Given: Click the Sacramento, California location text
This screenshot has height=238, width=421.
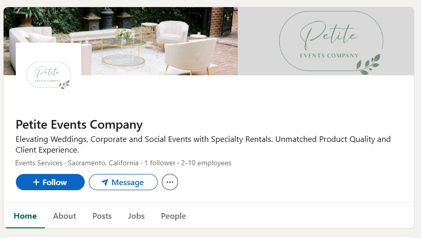Looking at the screenshot, I should (x=103, y=163).
